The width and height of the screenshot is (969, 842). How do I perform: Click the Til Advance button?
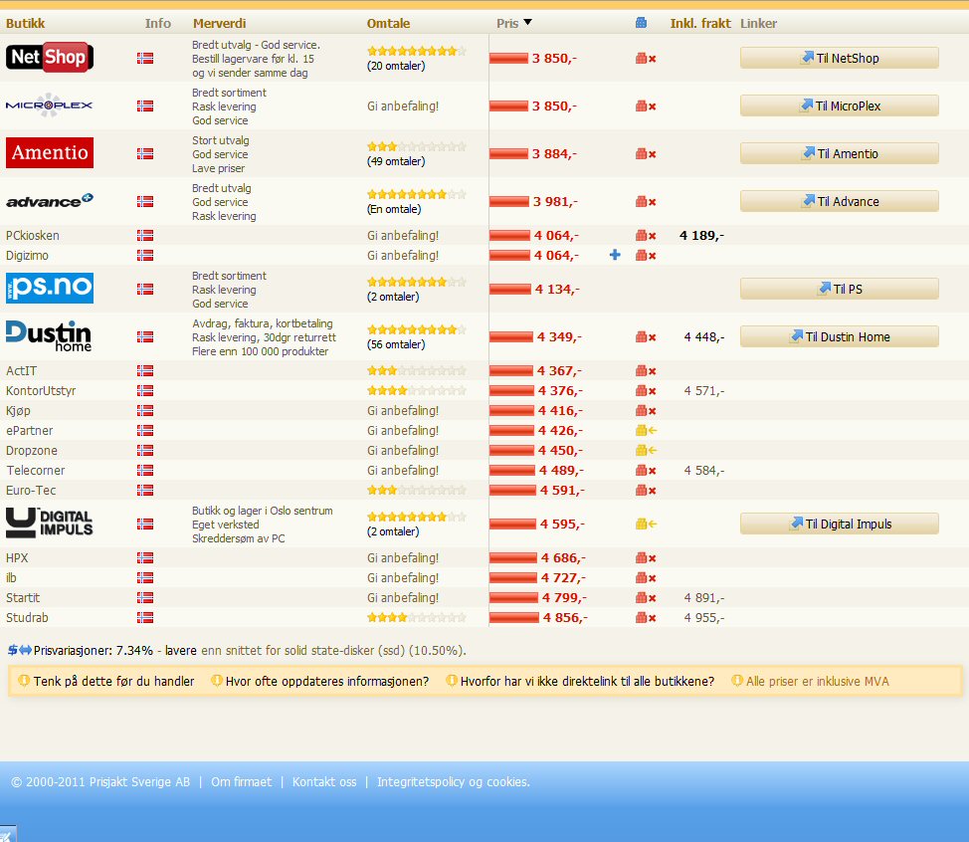click(840, 201)
